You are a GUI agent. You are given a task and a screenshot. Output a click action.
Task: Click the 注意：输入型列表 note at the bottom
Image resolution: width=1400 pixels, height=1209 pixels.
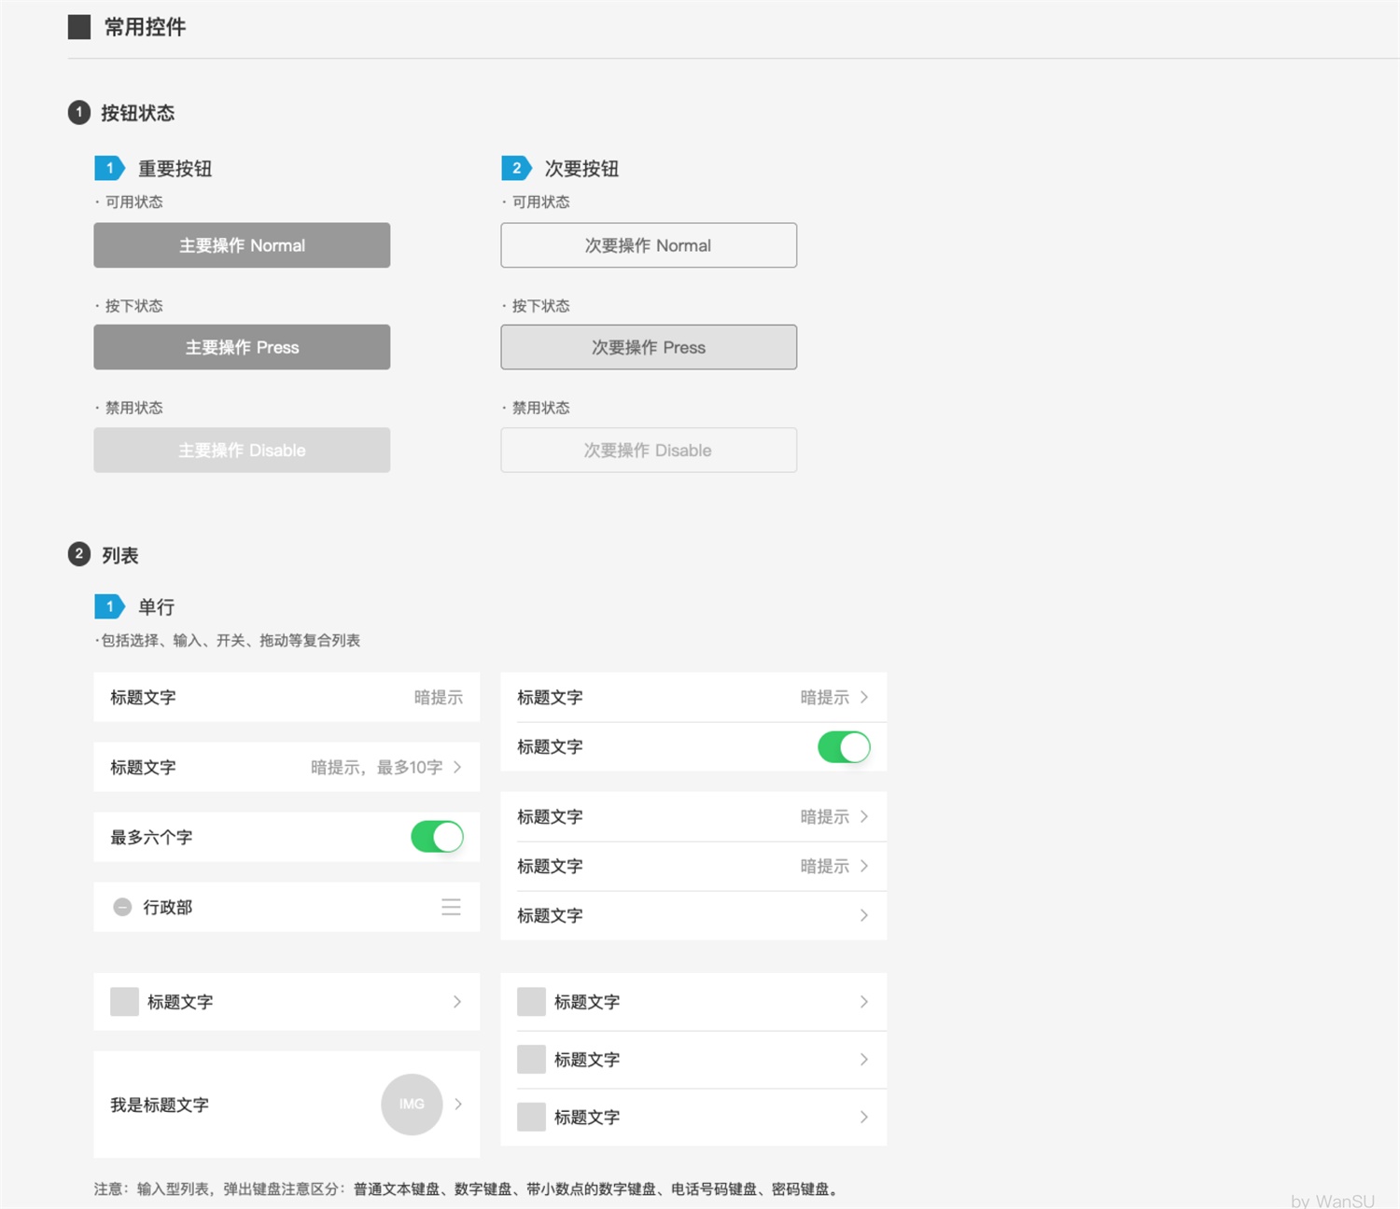(x=466, y=1188)
